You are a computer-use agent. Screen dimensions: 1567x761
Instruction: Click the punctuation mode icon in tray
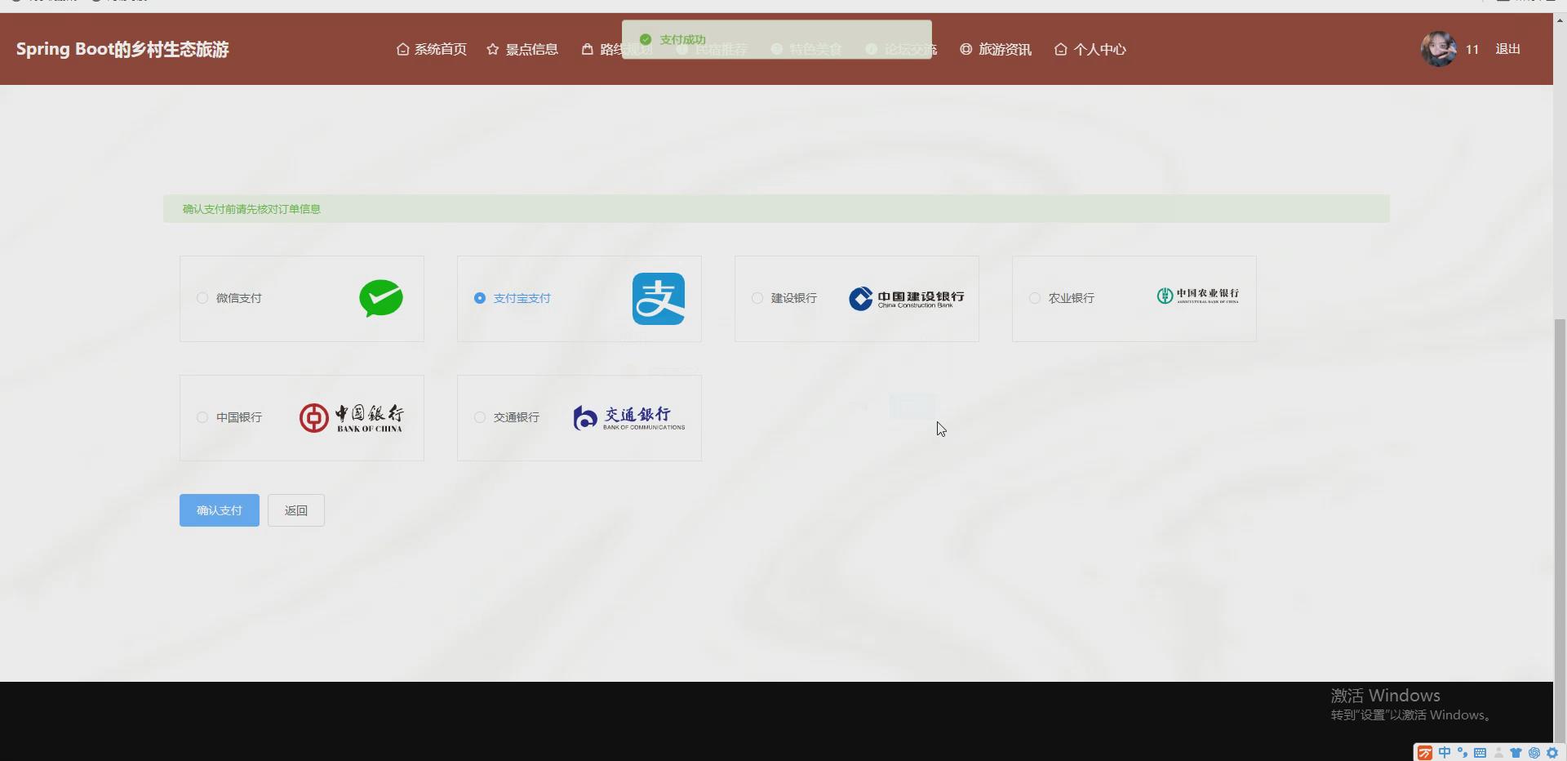pyautogui.click(x=1463, y=753)
